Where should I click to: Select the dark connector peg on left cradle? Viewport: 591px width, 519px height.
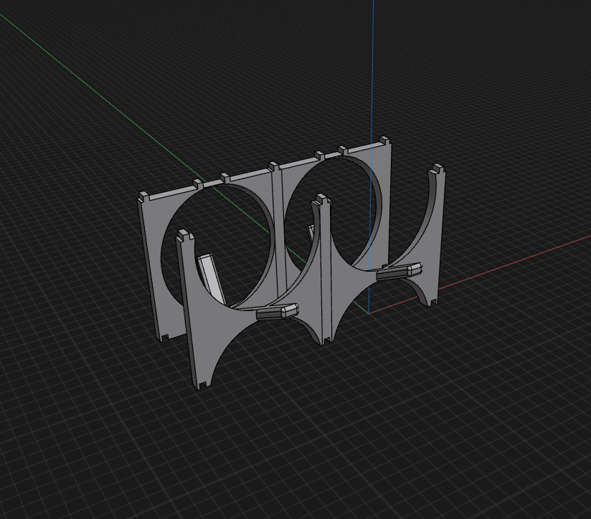pyautogui.click(x=278, y=312)
